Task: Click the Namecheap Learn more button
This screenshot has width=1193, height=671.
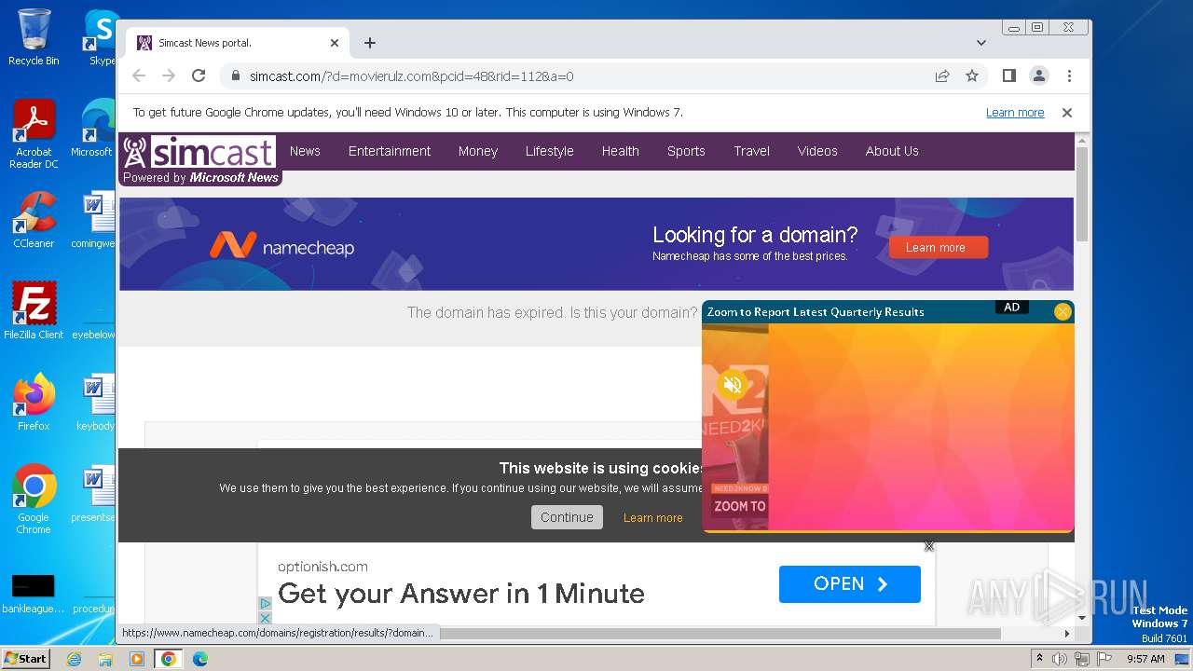Action: 938,247
